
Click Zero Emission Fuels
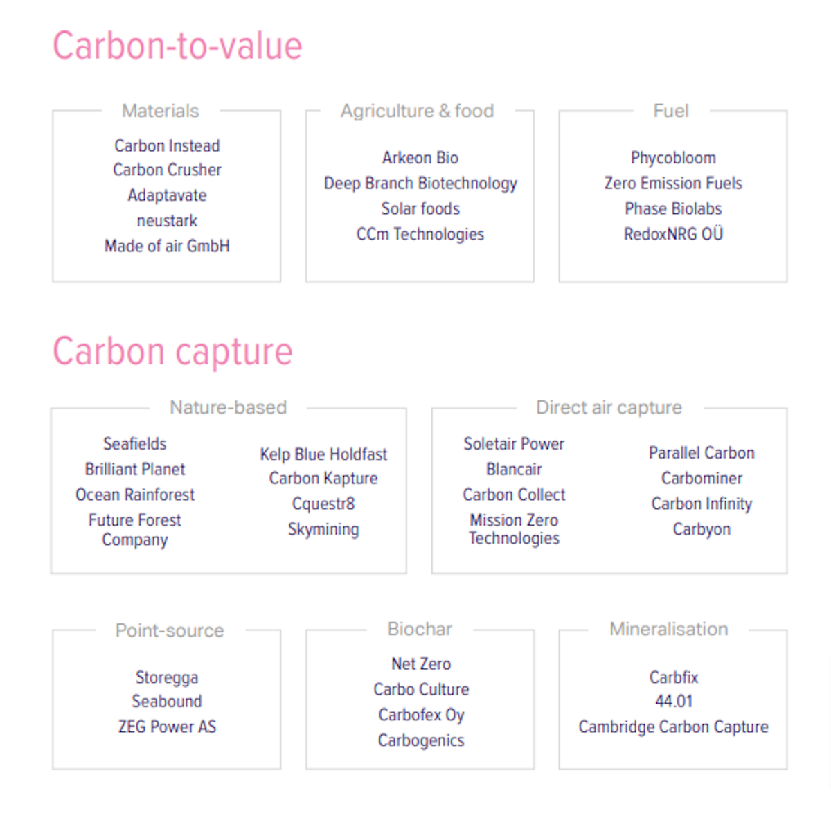tap(673, 184)
